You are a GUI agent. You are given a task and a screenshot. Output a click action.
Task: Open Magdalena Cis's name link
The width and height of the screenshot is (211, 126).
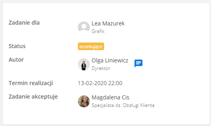click(x=110, y=97)
